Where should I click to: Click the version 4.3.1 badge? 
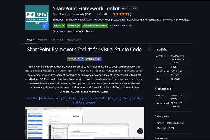point(76,59)
